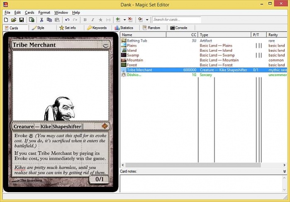
Task: Rotate the card view icon
Action: tap(140, 19)
